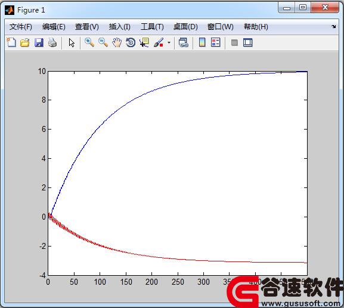This screenshot has height=308, width=344.
Task: Click the Link Plot toolbar icon
Action: coord(184,42)
